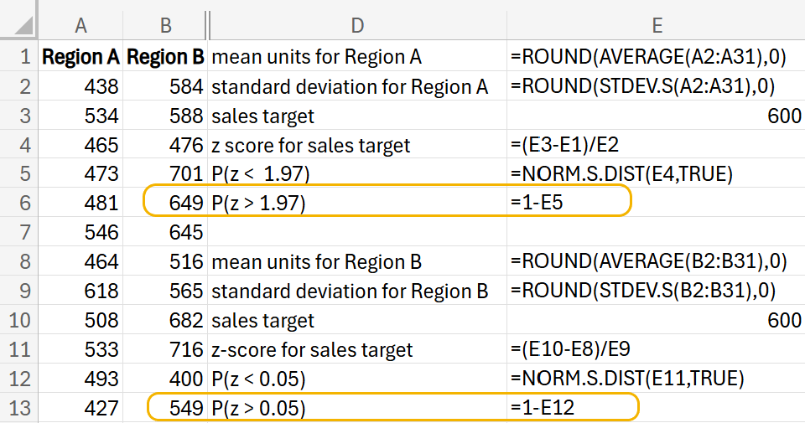Select column B header
Screen dimensions: 805x423
point(165,26)
